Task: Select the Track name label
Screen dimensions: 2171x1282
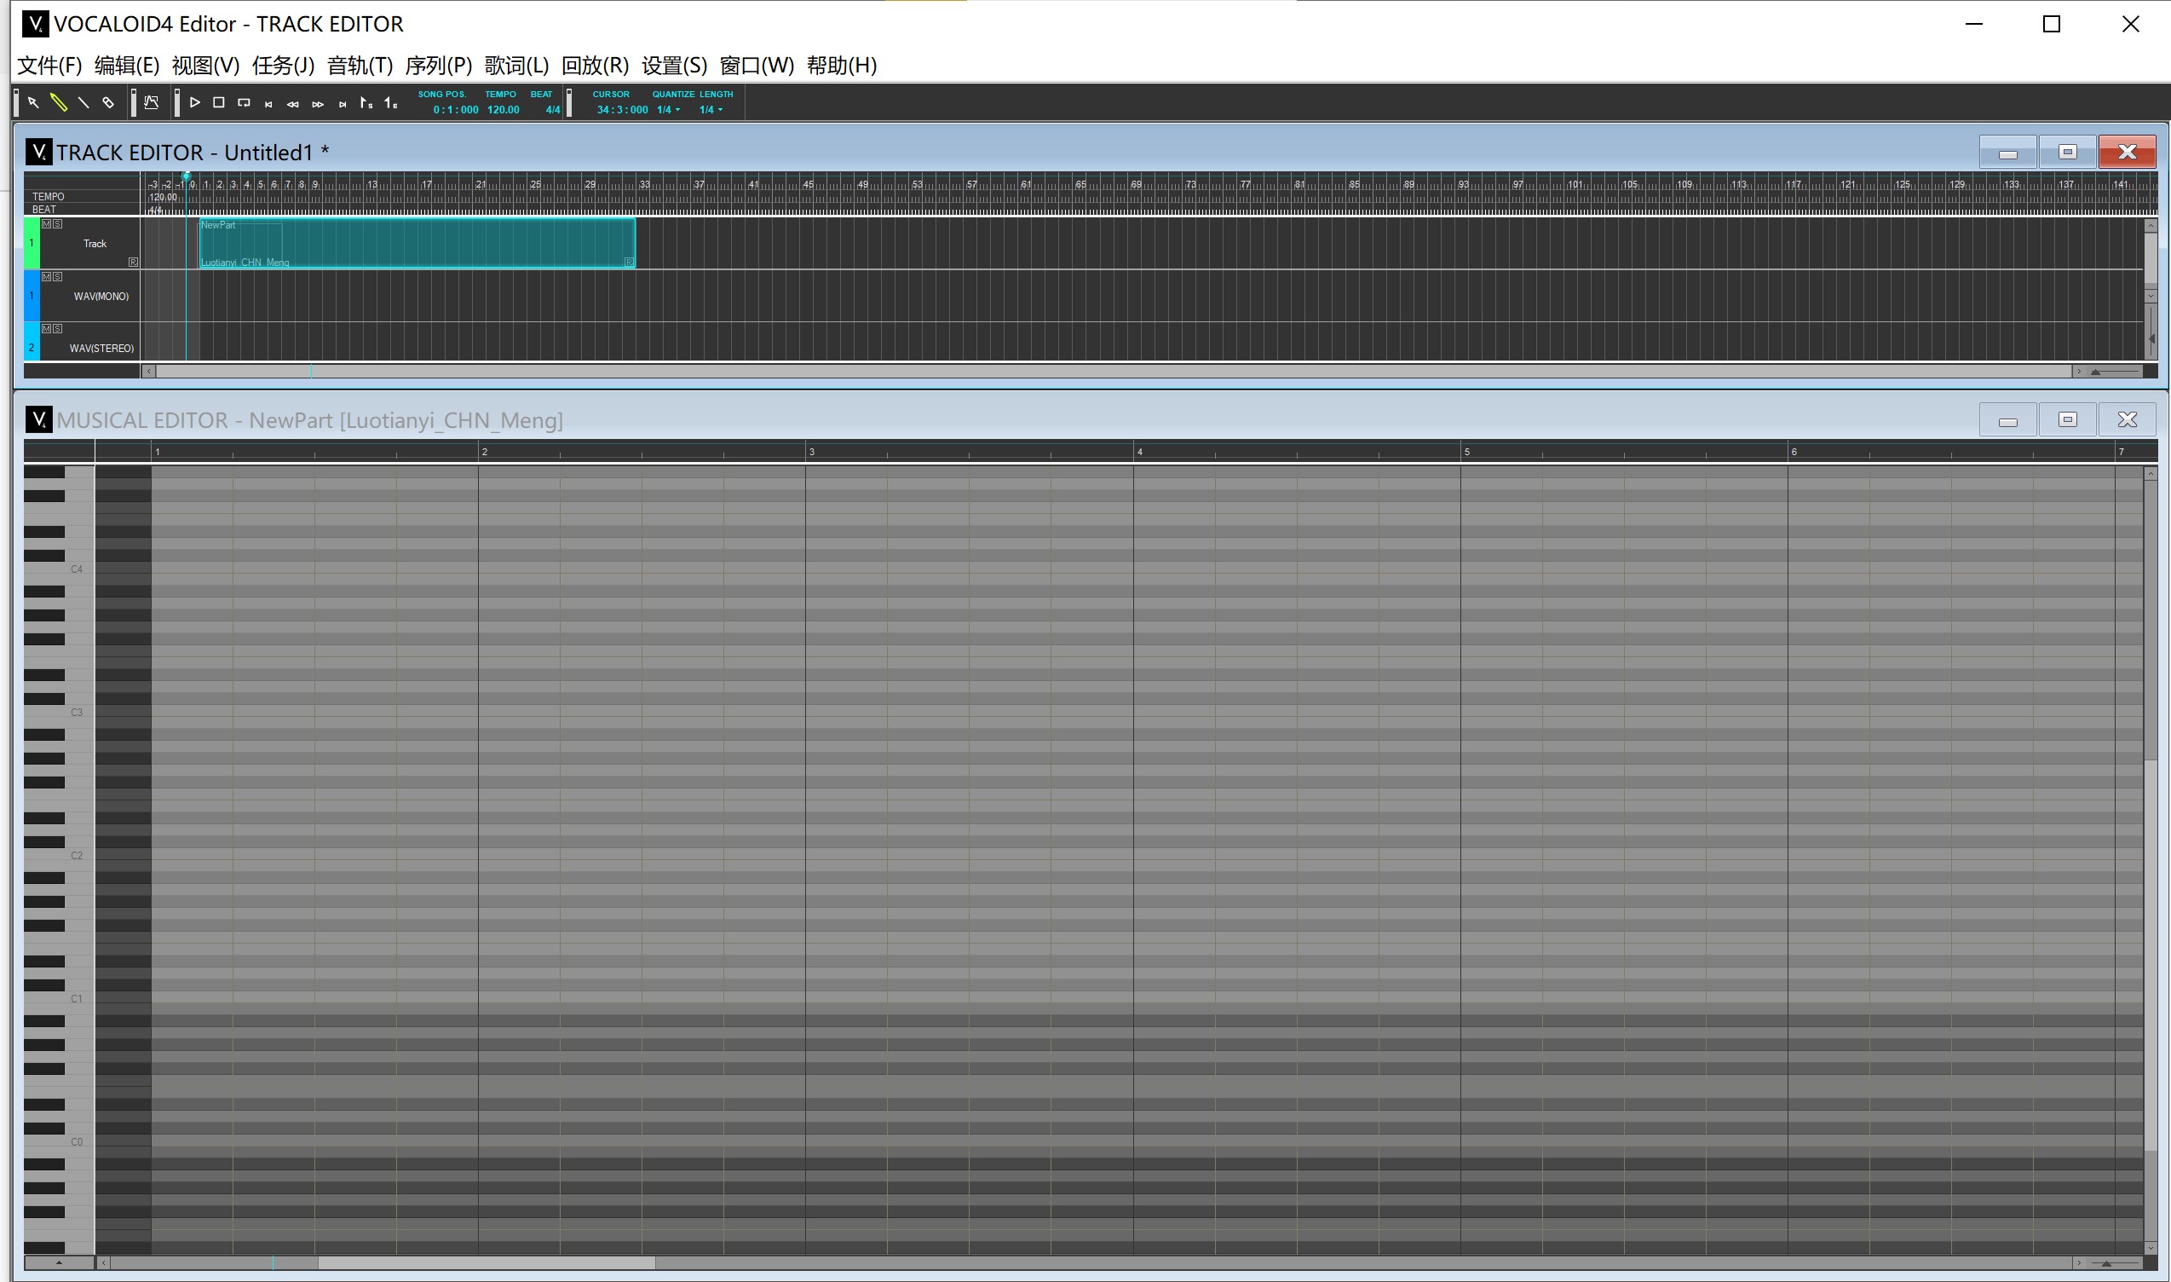Action: (x=95, y=244)
